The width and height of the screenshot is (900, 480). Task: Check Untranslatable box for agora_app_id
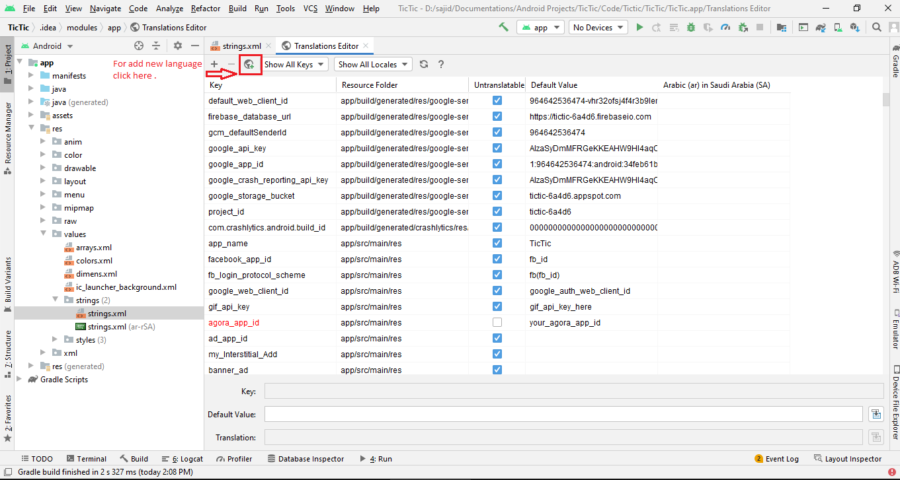coord(497,322)
